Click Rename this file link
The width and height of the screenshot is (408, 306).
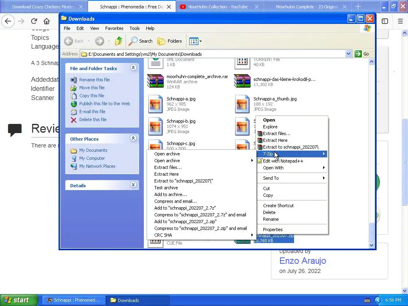click(94, 80)
